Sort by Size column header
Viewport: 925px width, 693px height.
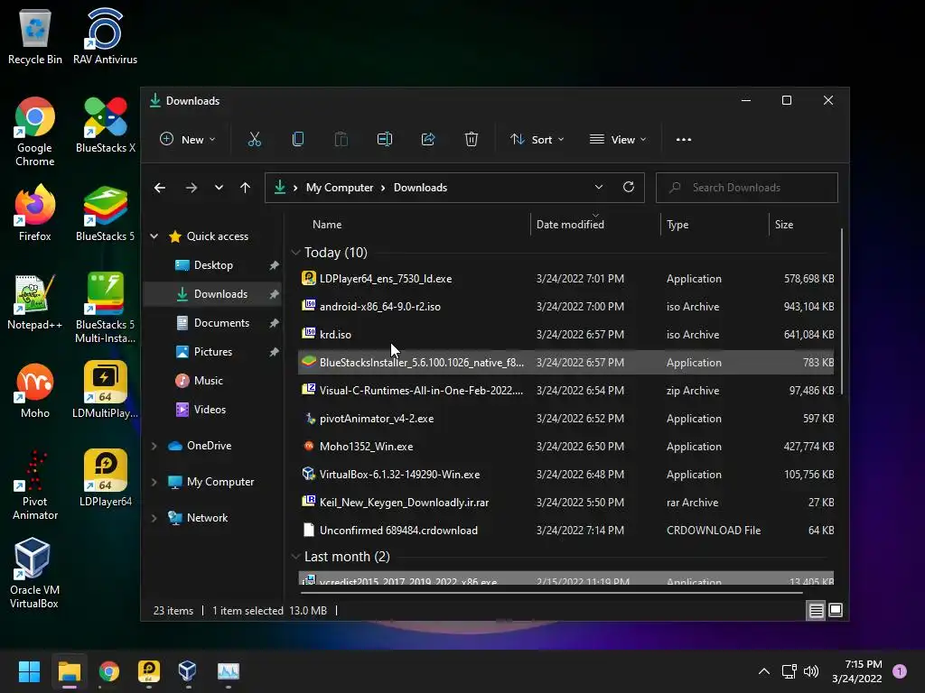pos(784,225)
